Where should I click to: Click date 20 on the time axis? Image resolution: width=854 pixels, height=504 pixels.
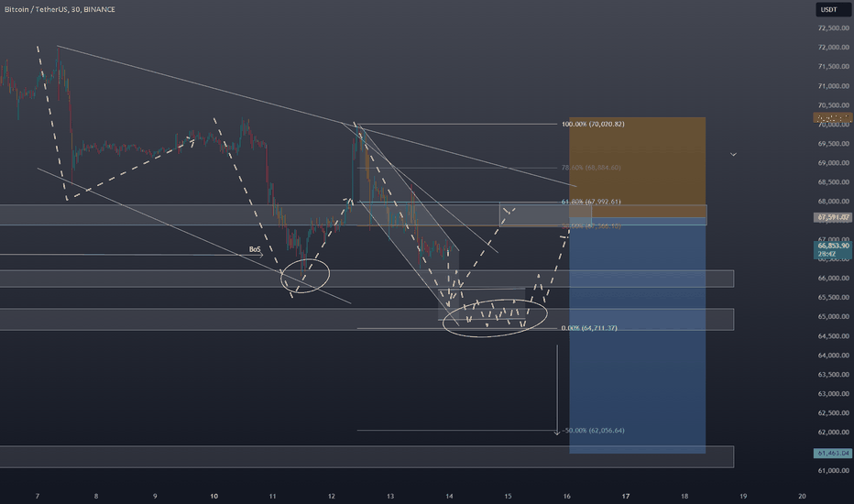[802, 497]
